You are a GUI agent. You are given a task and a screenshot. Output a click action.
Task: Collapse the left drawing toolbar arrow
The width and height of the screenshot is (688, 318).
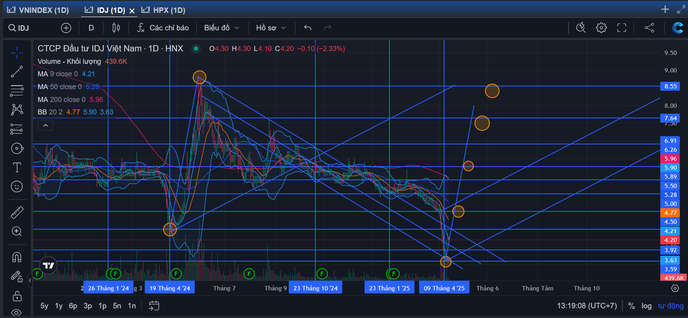[30, 280]
